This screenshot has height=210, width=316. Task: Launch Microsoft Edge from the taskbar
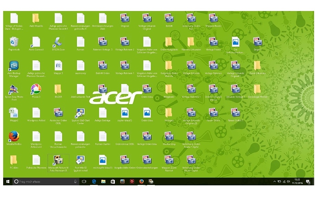tap(94, 181)
